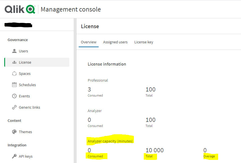Select the Overview tab
The image size is (241, 163).
point(89,42)
